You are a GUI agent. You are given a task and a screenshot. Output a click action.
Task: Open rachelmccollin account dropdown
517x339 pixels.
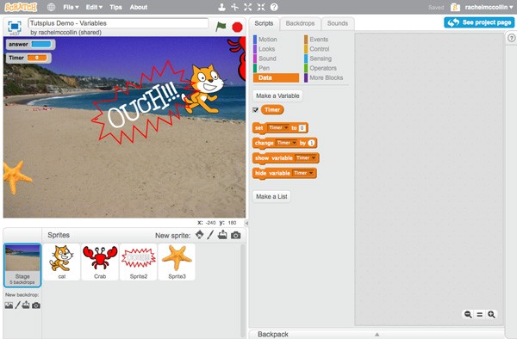pos(489,7)
